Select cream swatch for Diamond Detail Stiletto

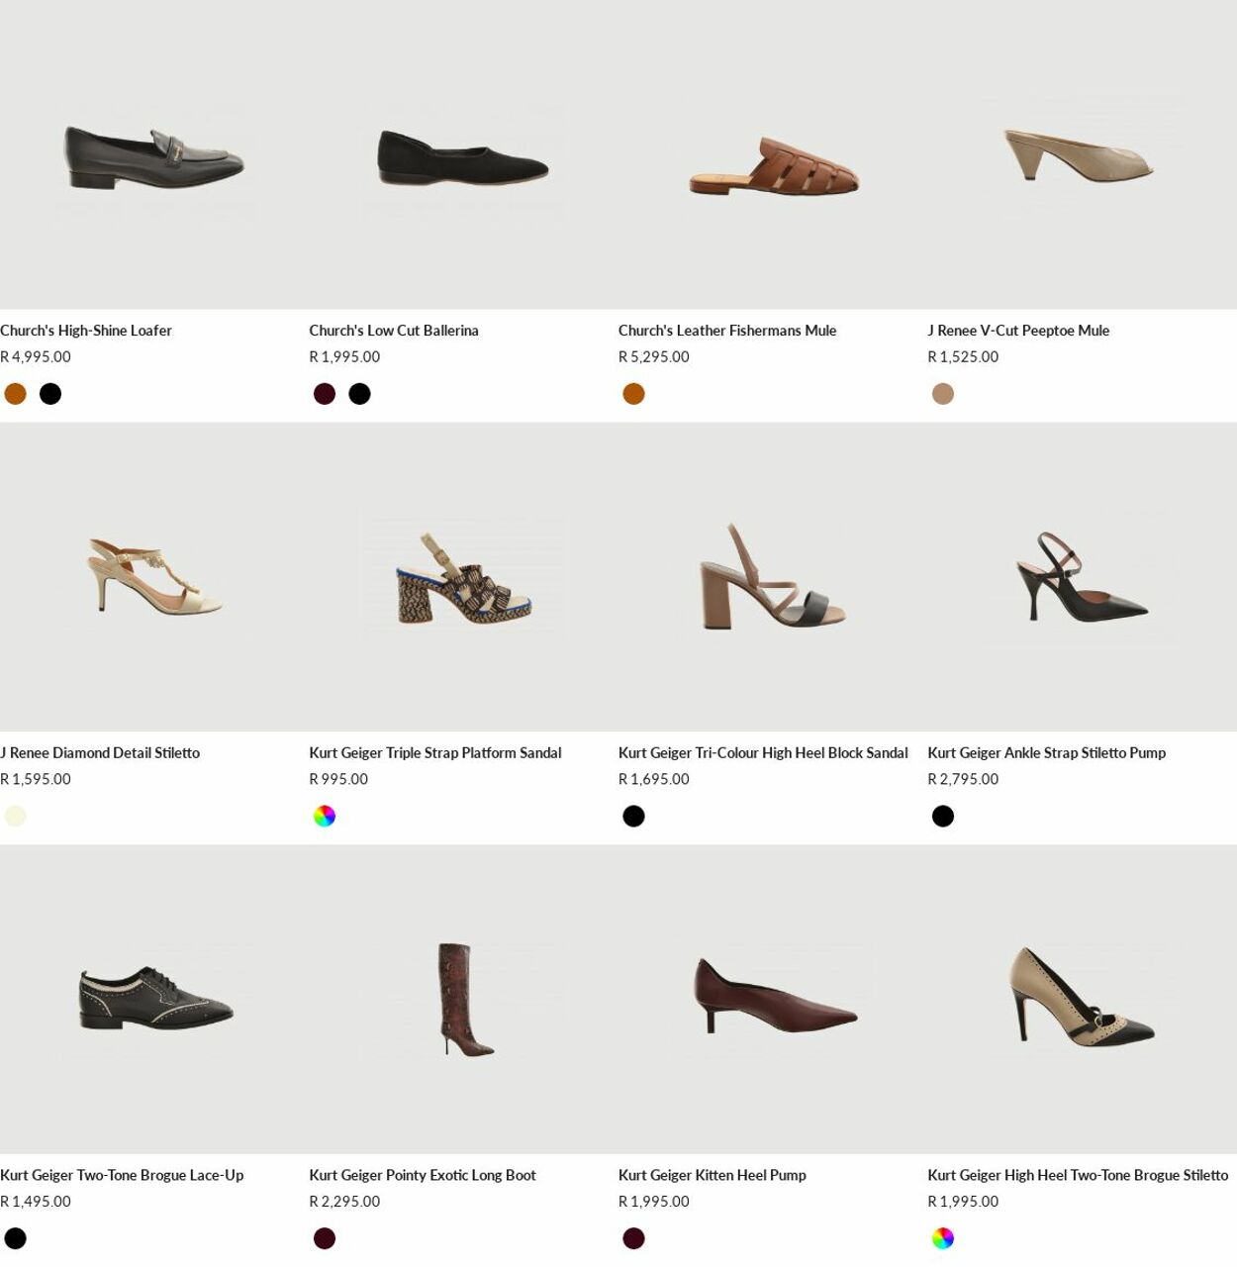[15, 817]
